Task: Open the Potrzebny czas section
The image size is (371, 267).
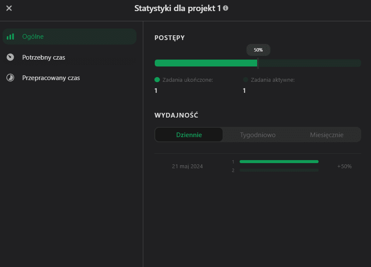Action: 43,57
